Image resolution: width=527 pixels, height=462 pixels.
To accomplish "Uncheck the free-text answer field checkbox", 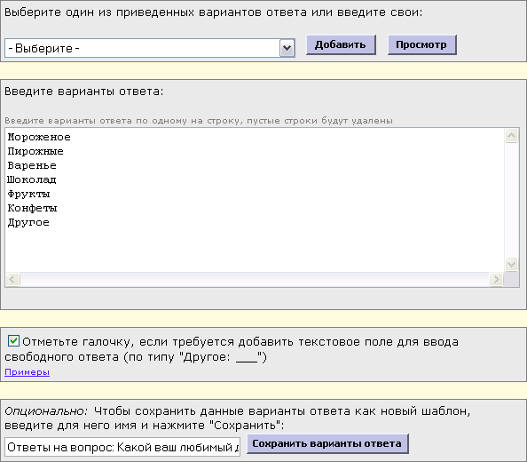I will (14, 341).
